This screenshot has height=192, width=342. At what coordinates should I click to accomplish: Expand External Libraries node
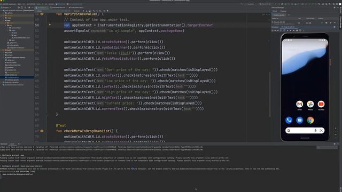tap(1, 82)
